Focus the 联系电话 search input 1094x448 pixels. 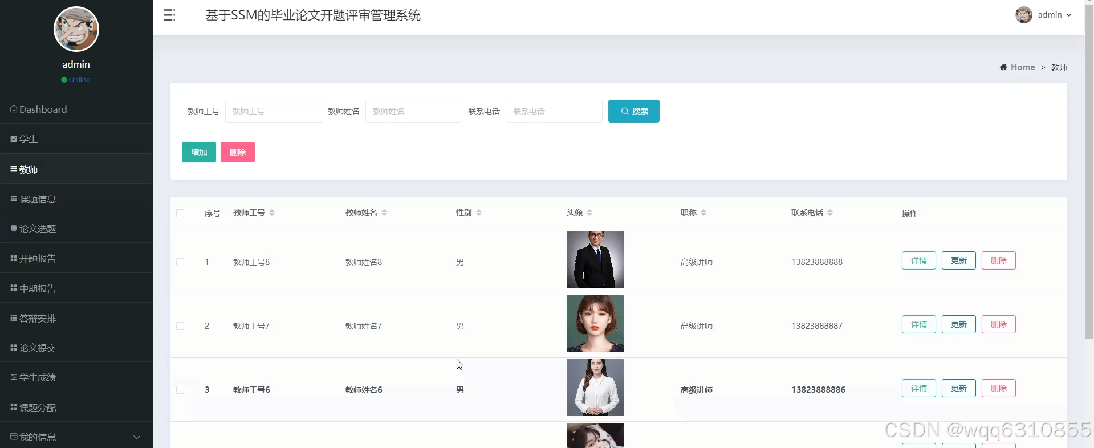[x=554, y=111]
